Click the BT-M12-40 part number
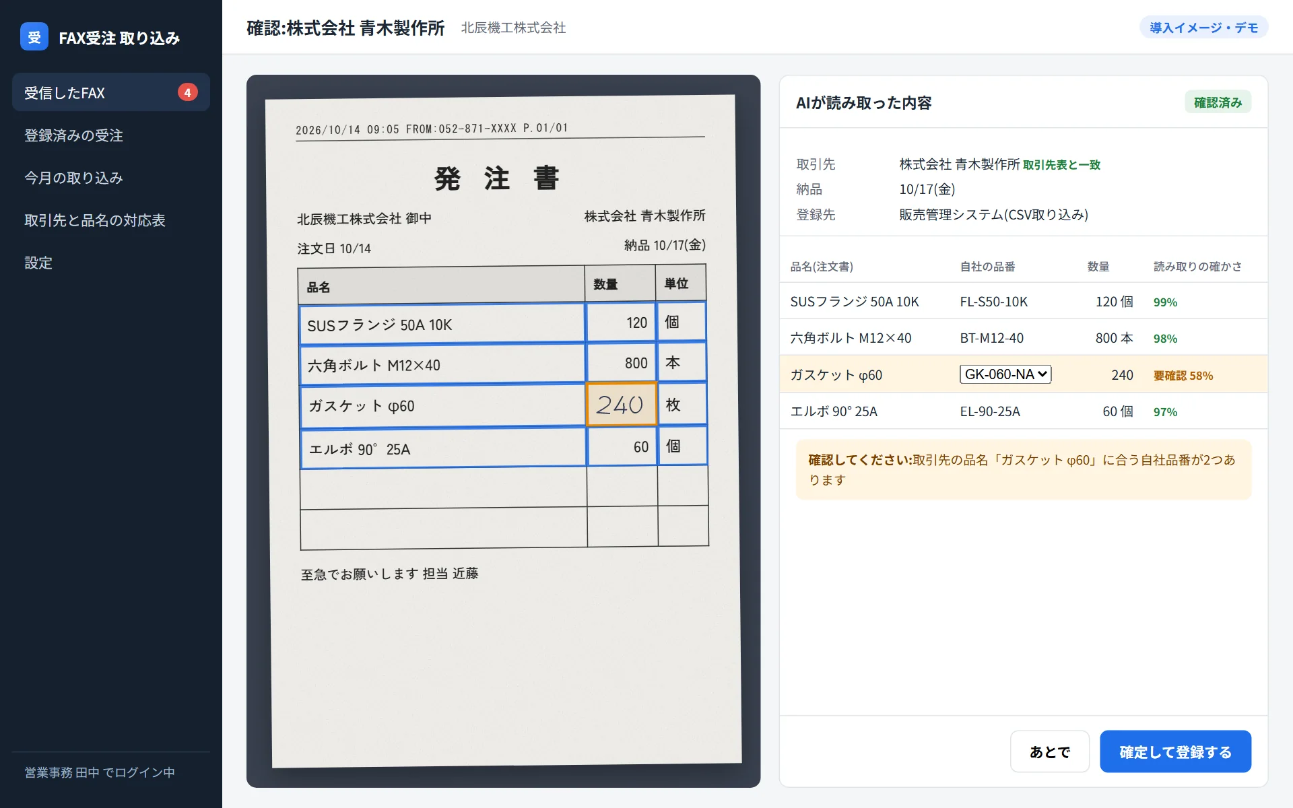This screenshot has height=808, width=1293. (x=991, y=338)
